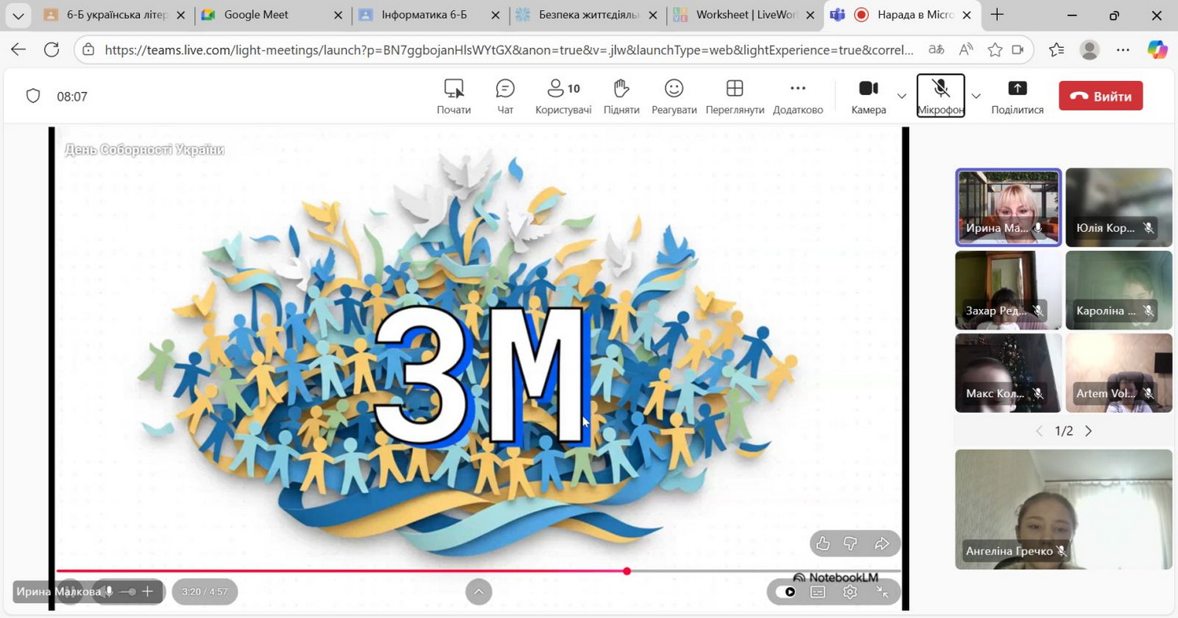Open the Chat panel
The height and width of the screenshot is (618, 1178).
[x=505, y=96]
